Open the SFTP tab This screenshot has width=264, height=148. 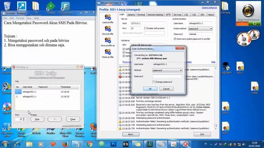168,15
